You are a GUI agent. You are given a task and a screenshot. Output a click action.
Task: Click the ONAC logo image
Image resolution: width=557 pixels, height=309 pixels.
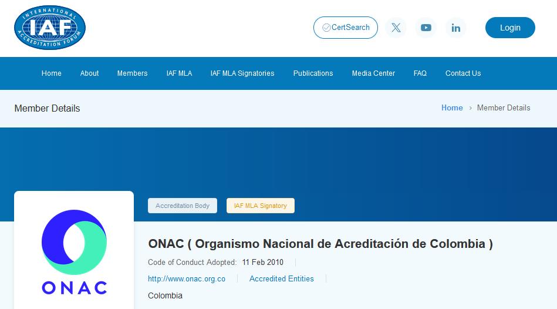[x=74, y=251]
